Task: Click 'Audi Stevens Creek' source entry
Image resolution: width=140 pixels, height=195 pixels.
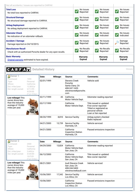Action: [74, 163]
